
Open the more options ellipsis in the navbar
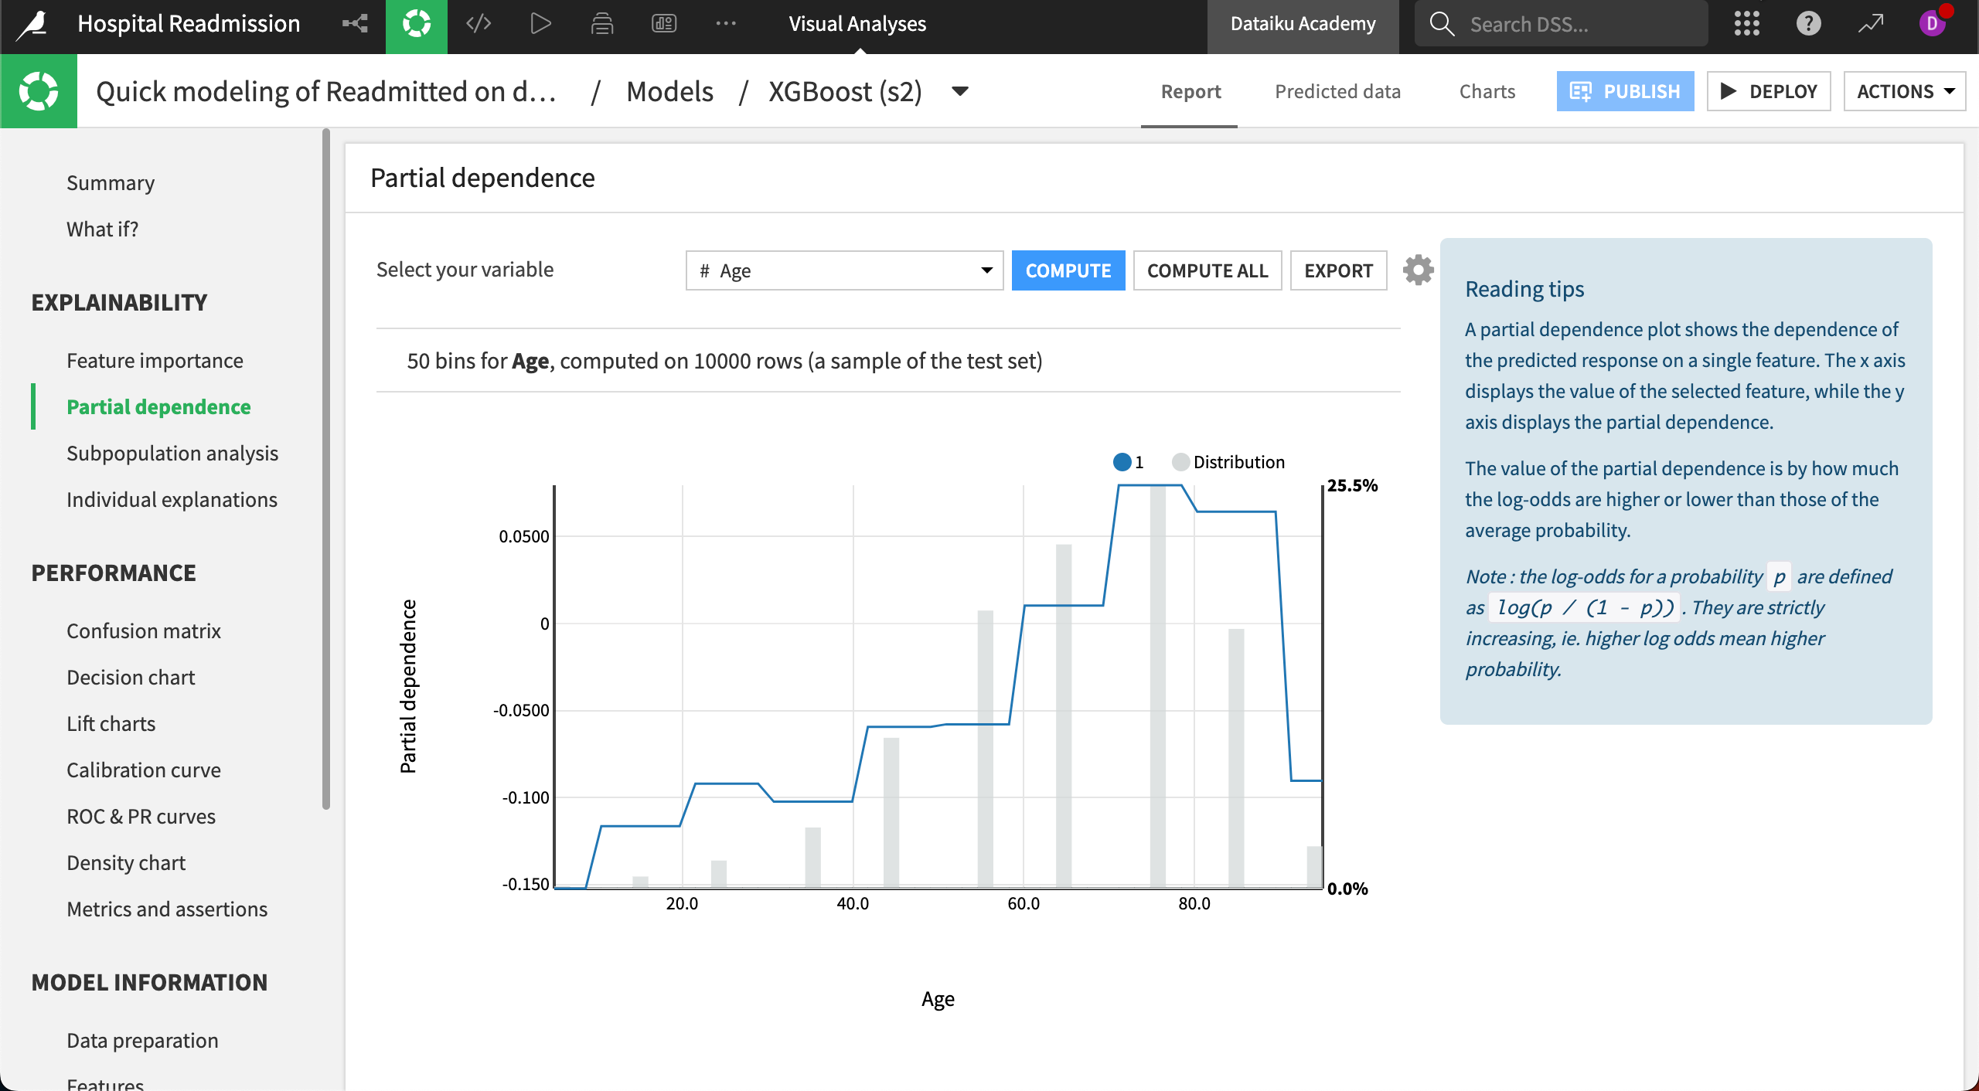[x=725, y=23]
